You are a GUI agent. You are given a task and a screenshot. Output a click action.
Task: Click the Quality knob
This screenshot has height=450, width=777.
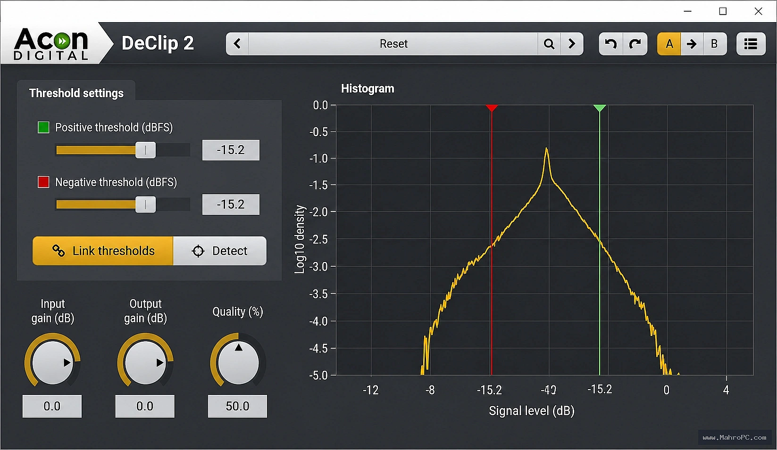[x=238, y=364]
